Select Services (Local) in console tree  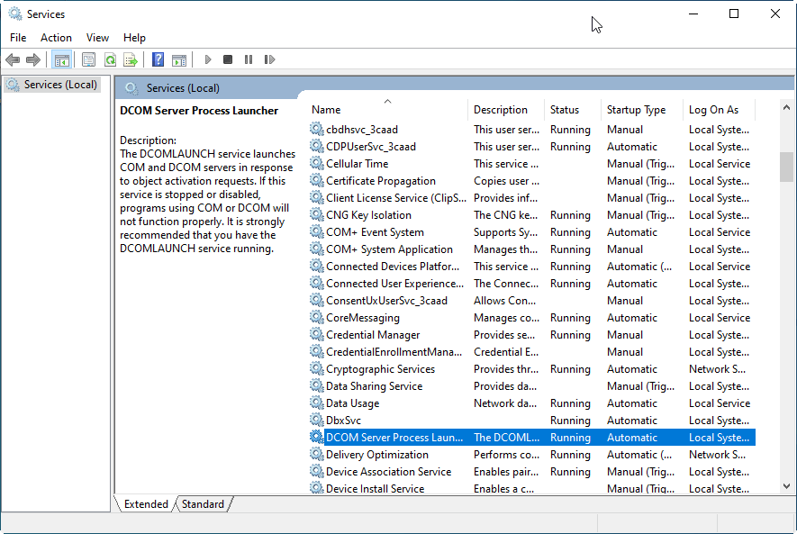pyautogui.click(x=59, y=85)
